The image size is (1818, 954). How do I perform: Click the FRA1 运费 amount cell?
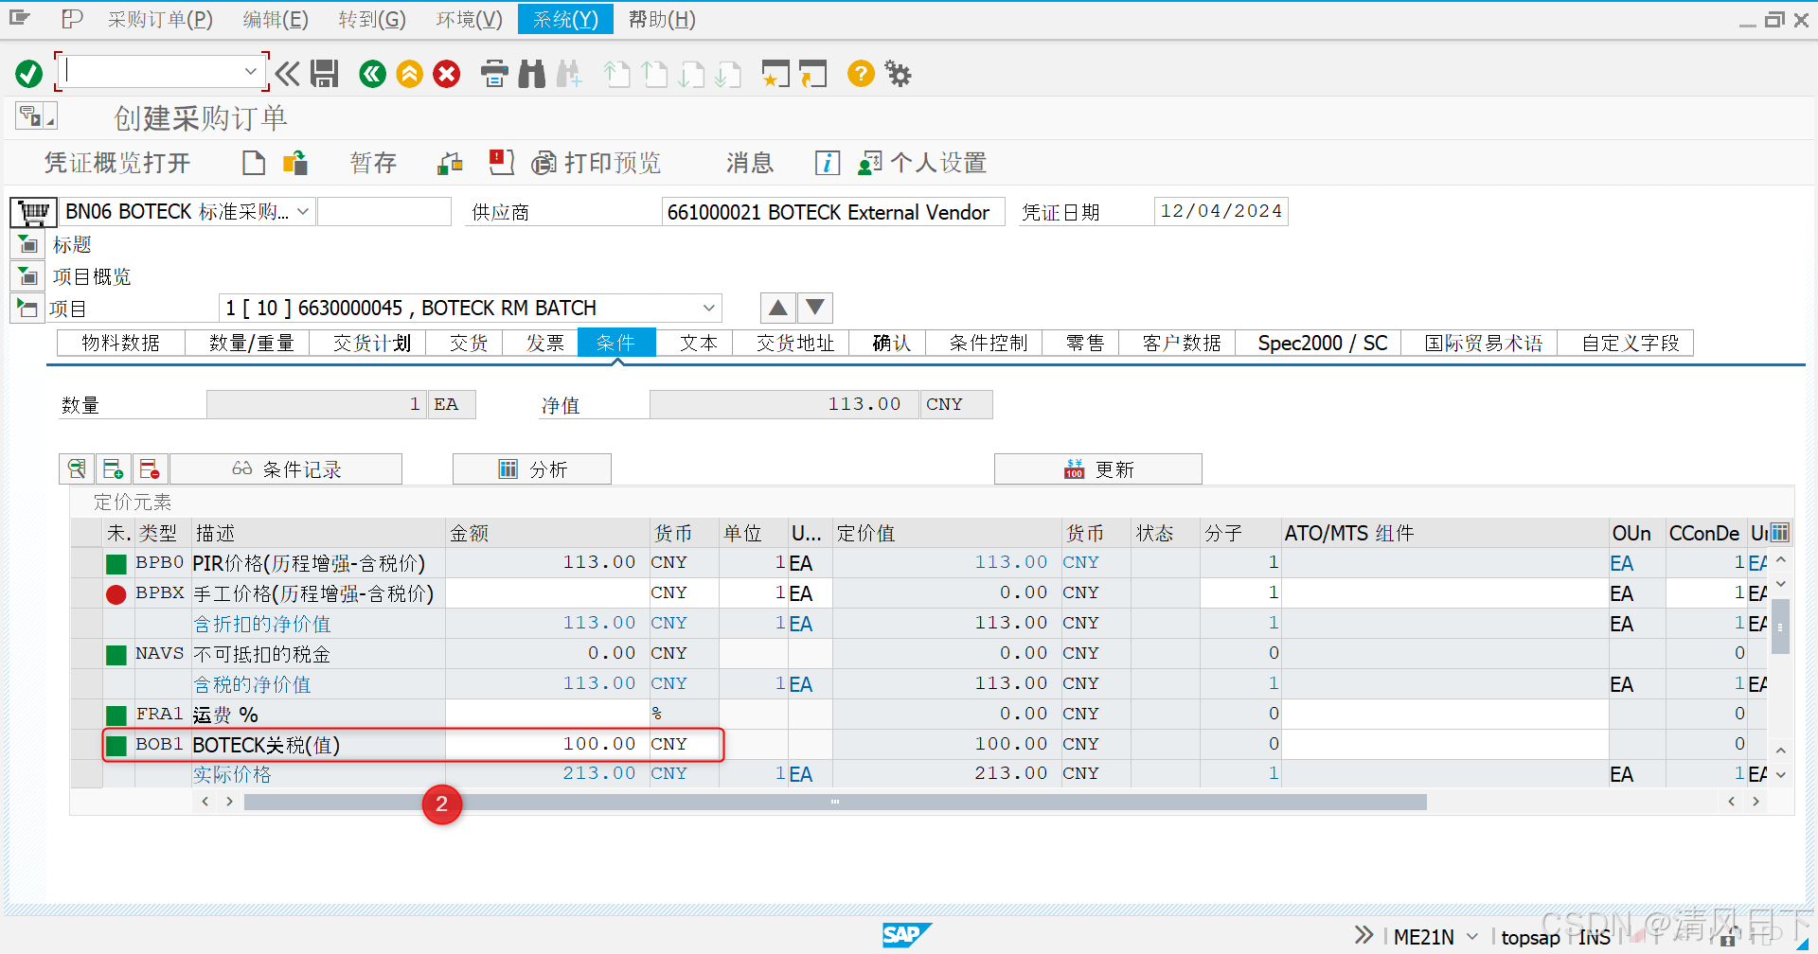548,714
